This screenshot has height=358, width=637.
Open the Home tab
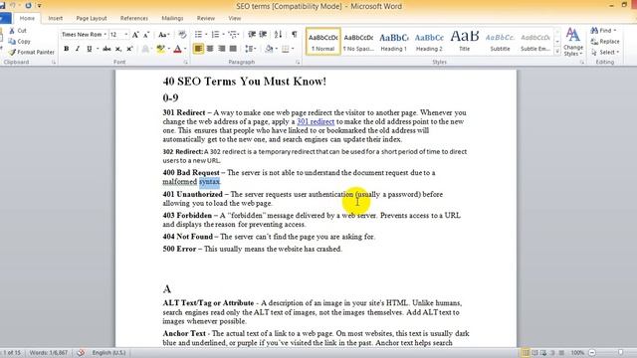[x=27, y=18]
